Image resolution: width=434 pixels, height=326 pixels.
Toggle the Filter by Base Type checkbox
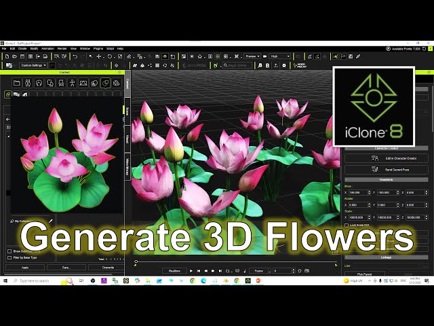pyautogui.click(x=9, y=257)
